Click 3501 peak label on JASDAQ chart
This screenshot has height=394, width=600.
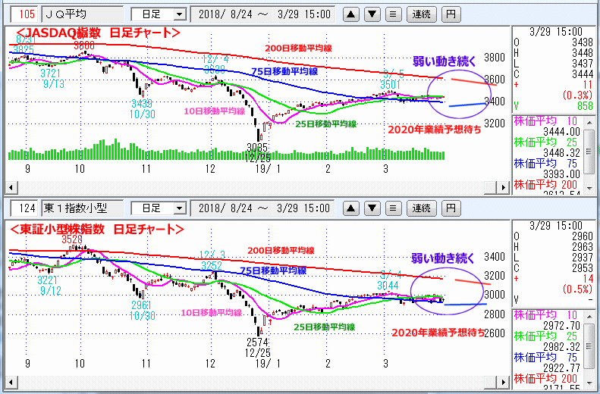pyautogui.click(x=391, y=84)
